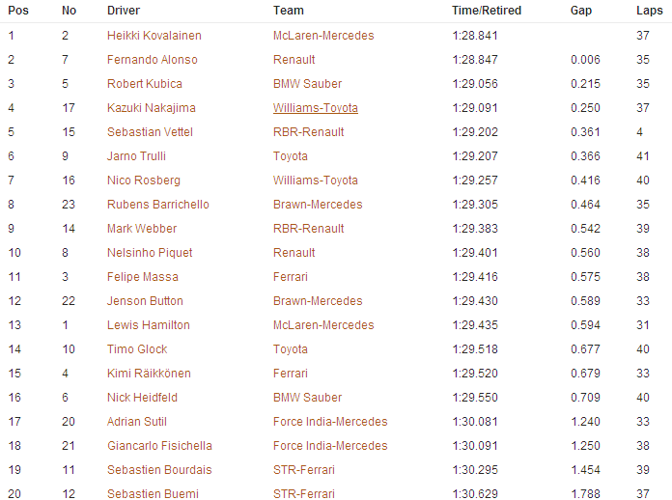Screen dimensions: 672x500
Task: Click RBR-Renault team link in Vettel row
Action: point(309,132)
